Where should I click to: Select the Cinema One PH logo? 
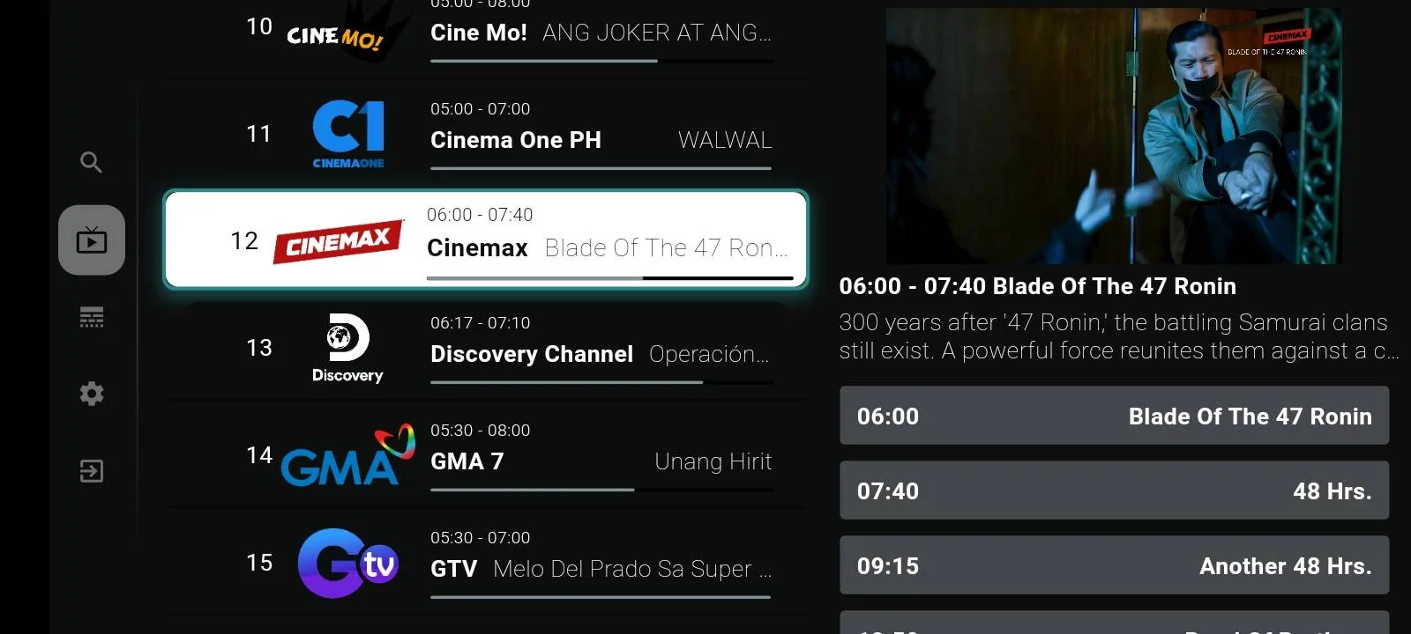coord(348,134)
